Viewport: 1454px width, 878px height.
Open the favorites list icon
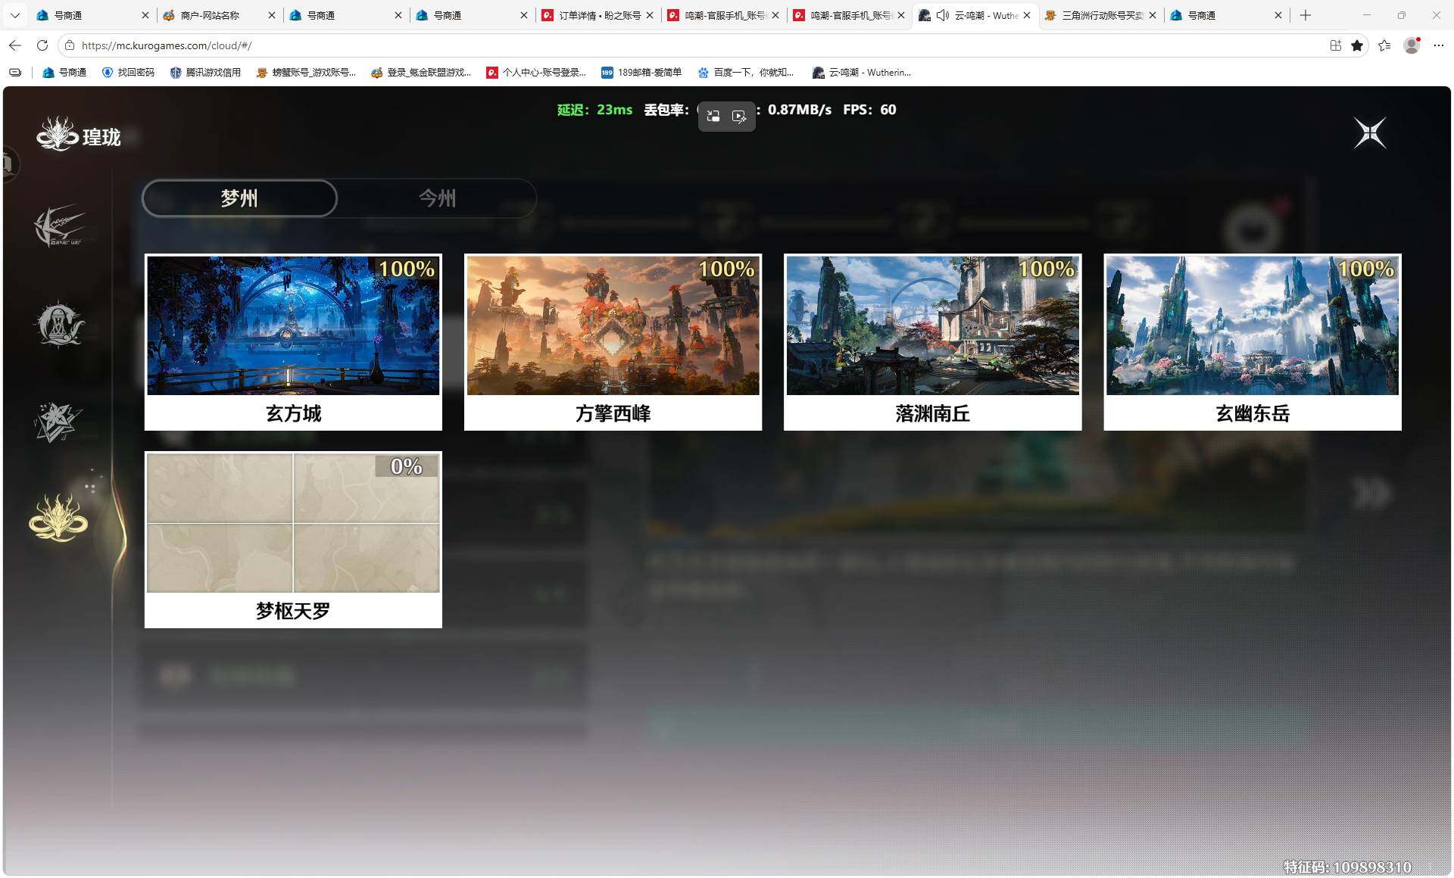coord(1384,45)
